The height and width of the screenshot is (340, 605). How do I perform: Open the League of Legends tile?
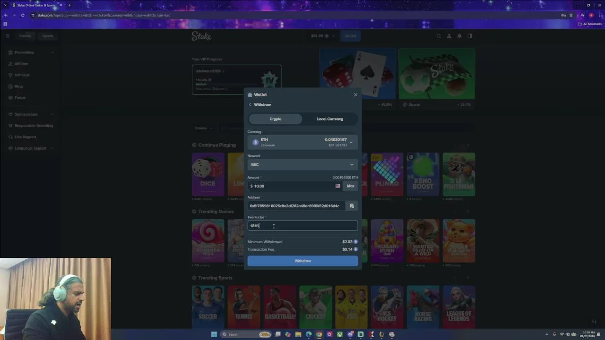[x=459, y=307]
